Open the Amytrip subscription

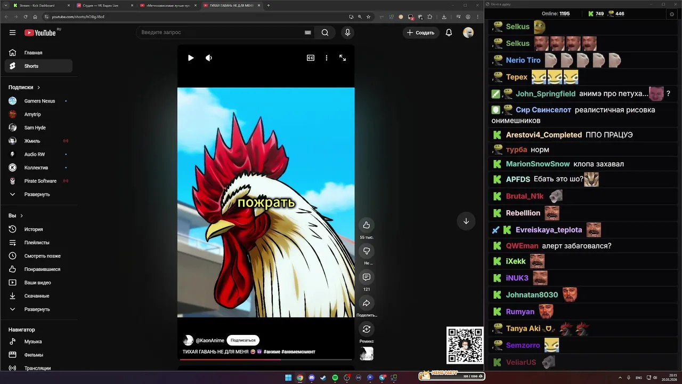(x=38, y=114)
